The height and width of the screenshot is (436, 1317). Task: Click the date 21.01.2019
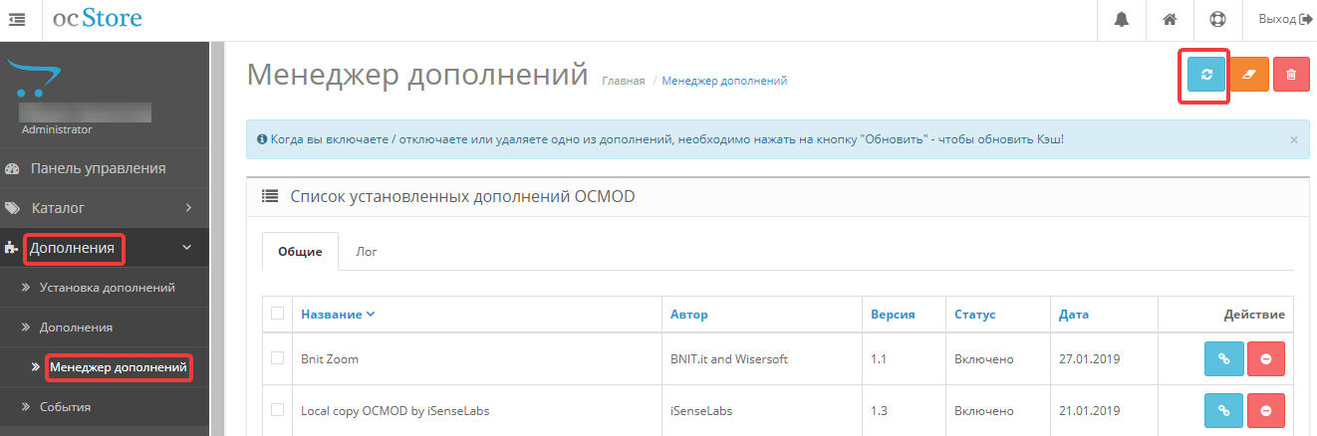(x=1089, y=409)
